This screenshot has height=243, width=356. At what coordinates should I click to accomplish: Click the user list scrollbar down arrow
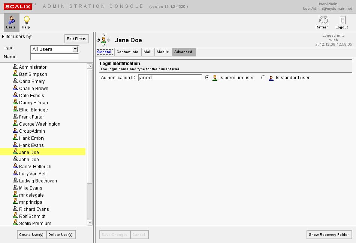click(x=90, y=222)
